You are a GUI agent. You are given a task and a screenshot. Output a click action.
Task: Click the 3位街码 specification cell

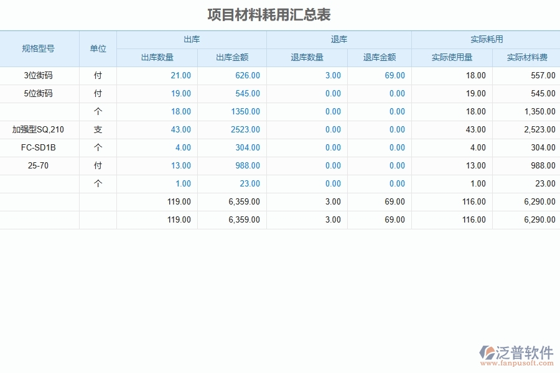click(x=39, y=75)
